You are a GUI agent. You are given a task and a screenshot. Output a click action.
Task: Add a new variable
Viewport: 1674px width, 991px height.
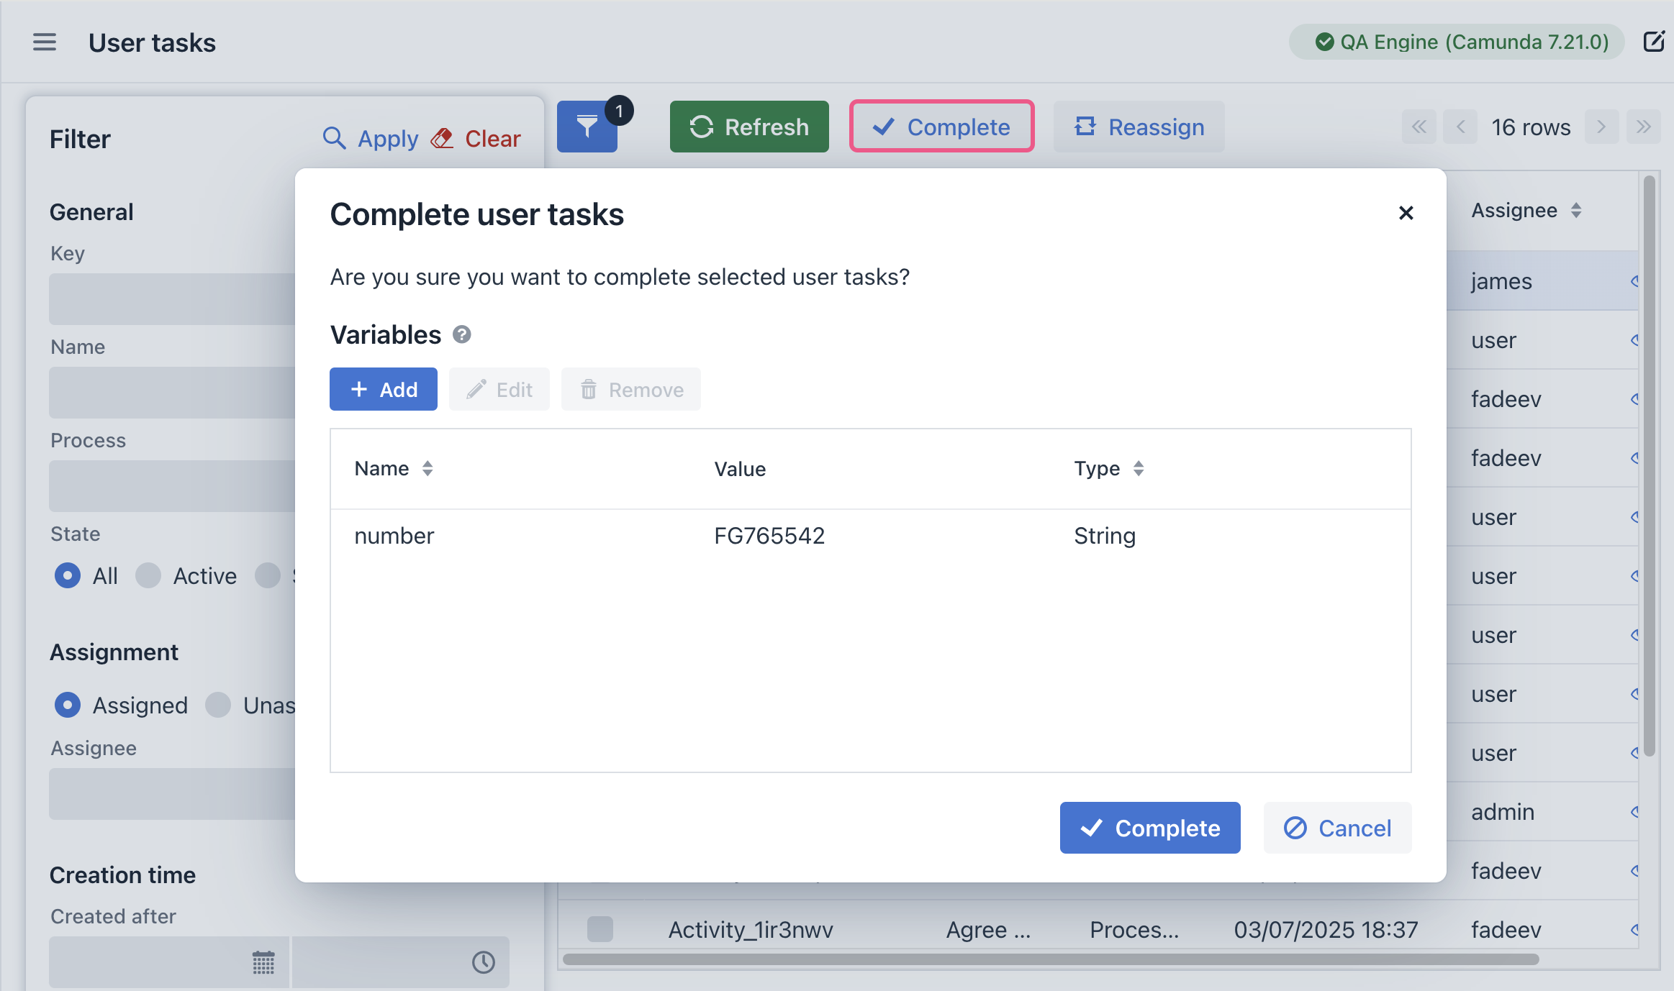point(384,389)
